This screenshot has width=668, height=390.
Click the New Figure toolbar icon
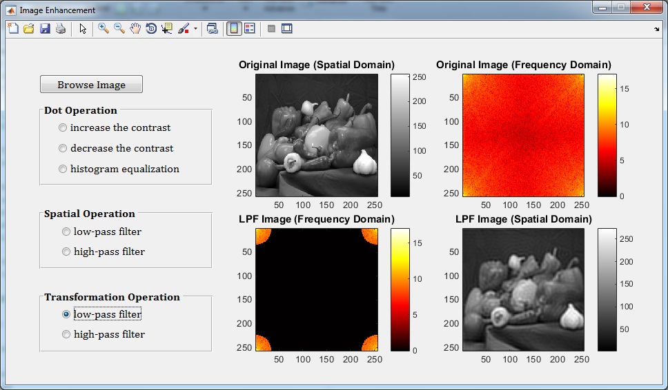click(12, 29)
